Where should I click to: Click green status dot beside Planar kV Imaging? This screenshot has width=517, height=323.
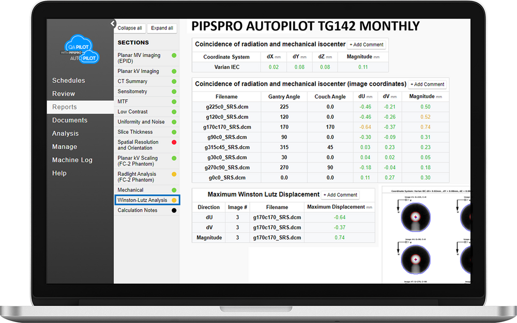tap(174, 71)
